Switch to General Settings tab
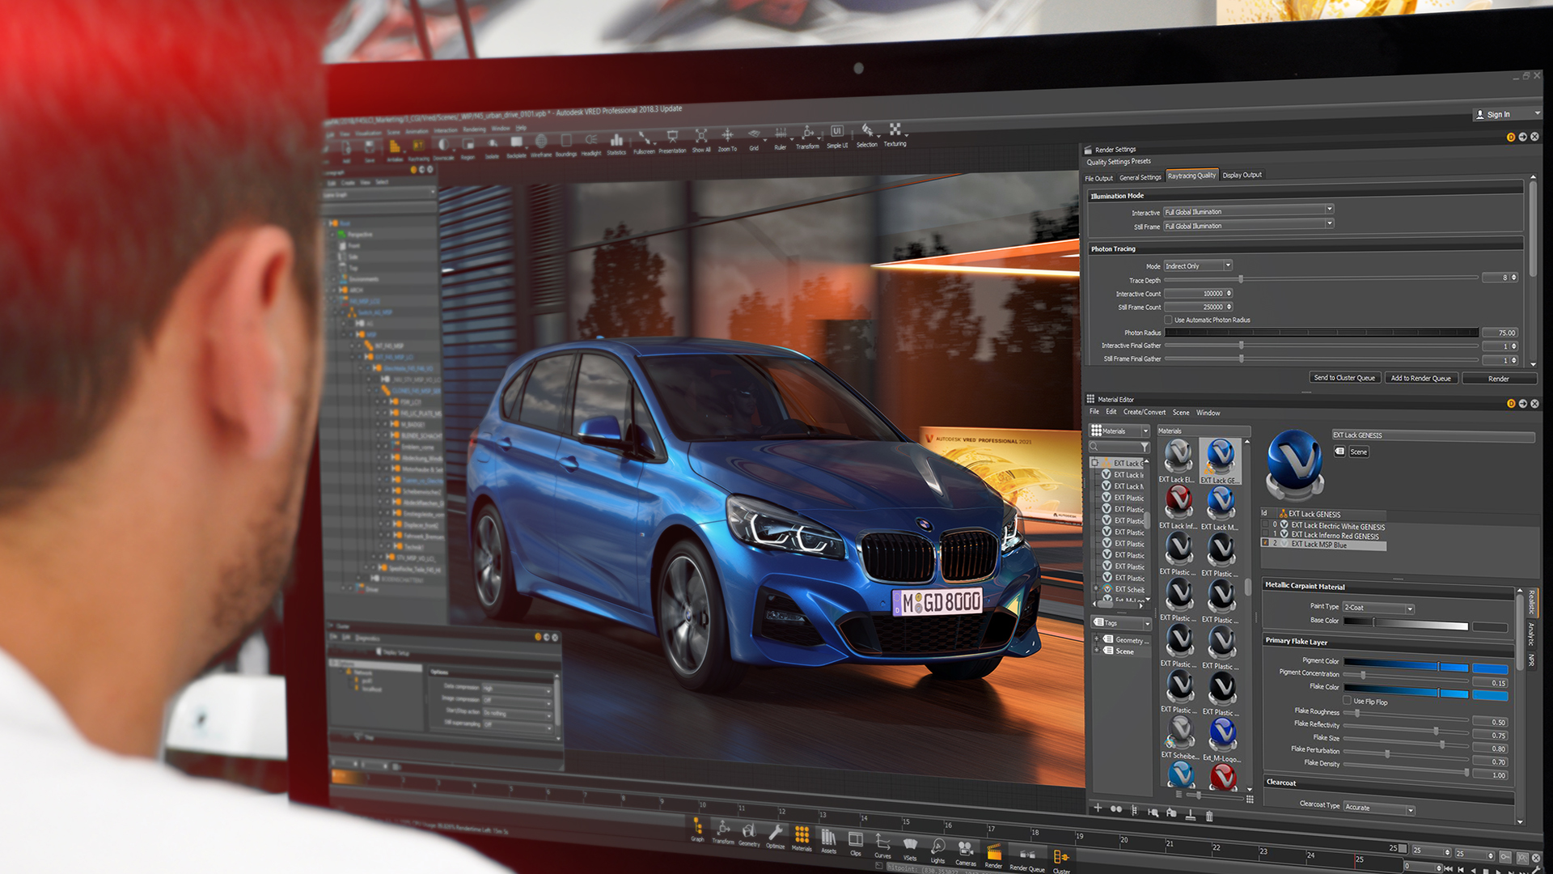 pos(1140,177)
